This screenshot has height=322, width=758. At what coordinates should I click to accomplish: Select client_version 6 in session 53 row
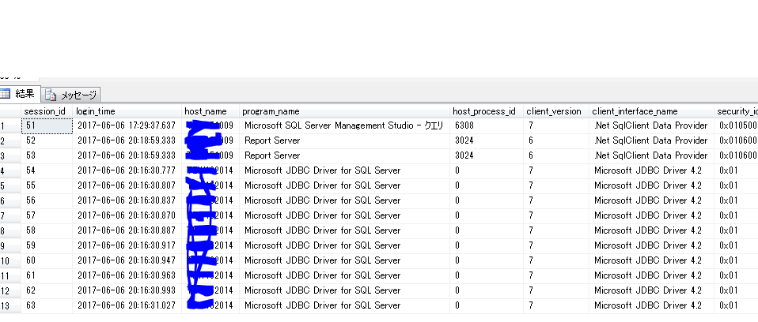556,155
